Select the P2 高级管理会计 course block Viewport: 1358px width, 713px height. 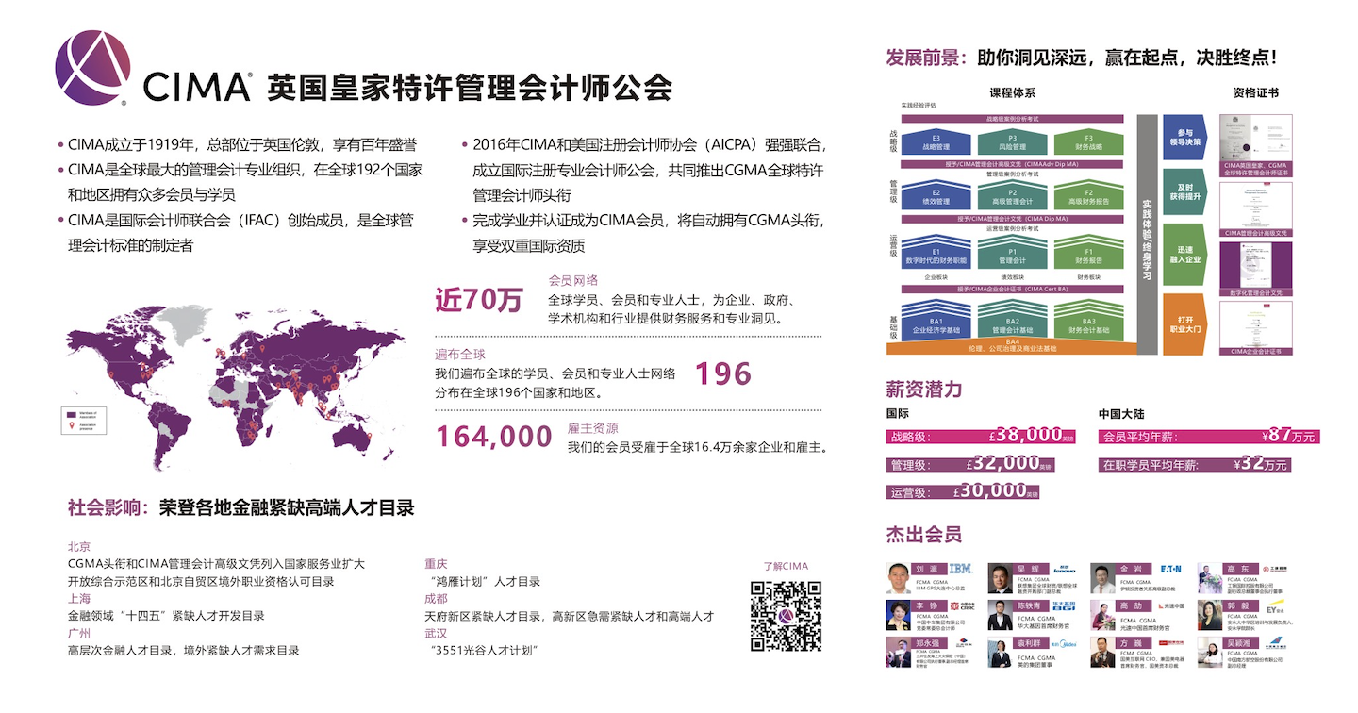(1012, 198)
